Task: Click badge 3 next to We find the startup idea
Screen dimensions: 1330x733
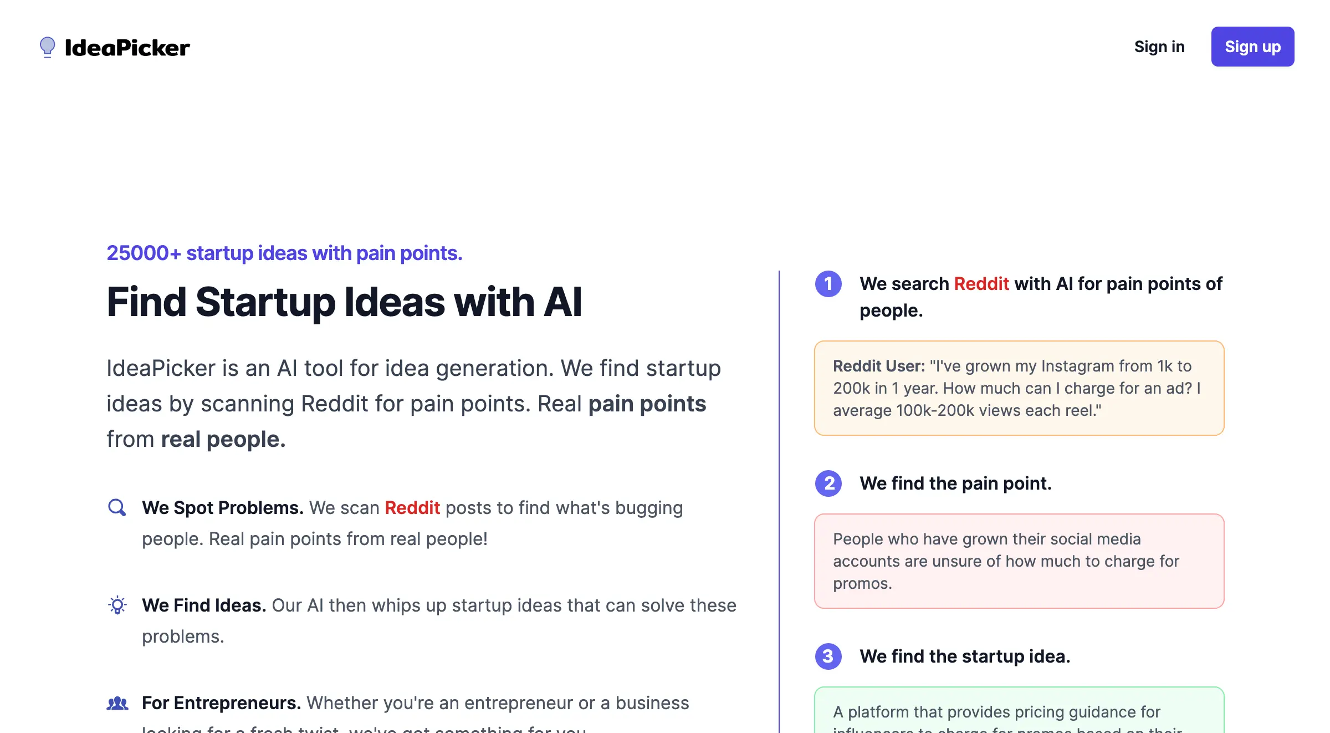Action: coord(828,656)
